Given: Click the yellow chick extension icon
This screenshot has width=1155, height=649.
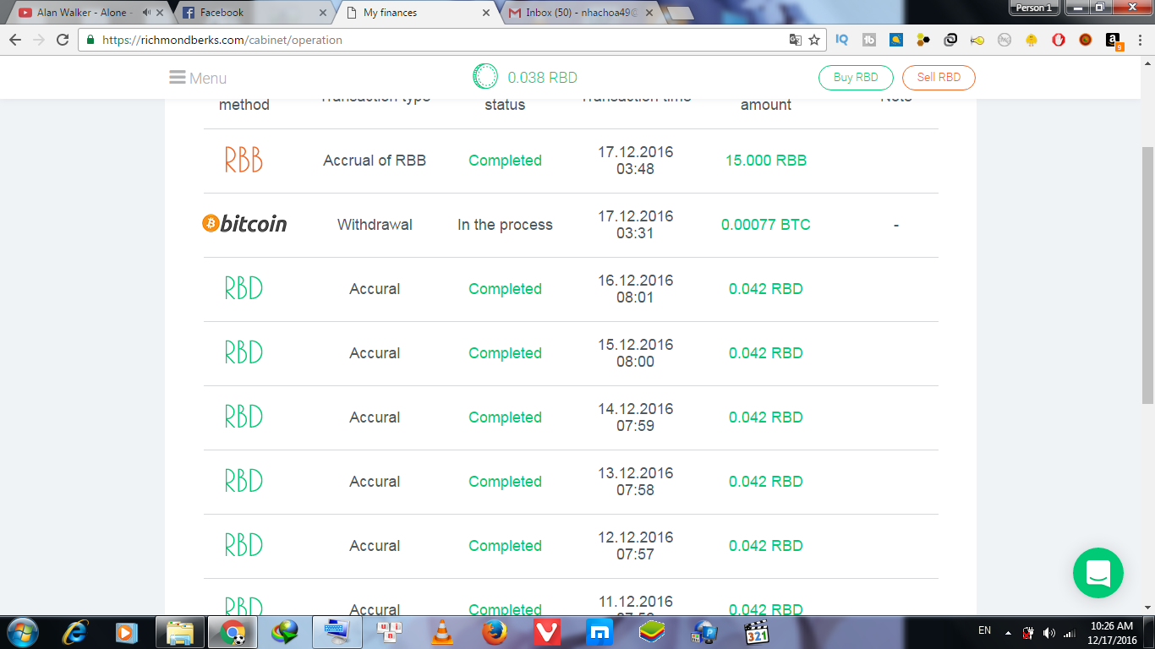Looking at the screenshot, I should [1032, 40].
